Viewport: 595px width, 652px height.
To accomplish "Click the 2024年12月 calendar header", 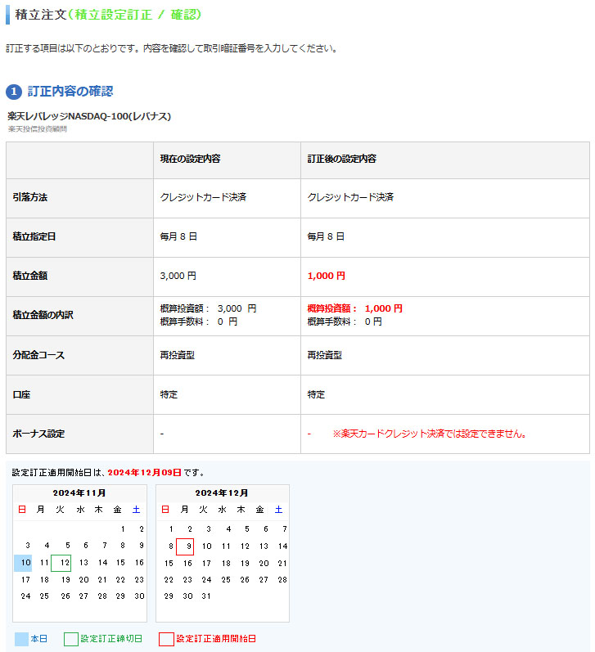I will pyautogui.click(x=222, y=493).
